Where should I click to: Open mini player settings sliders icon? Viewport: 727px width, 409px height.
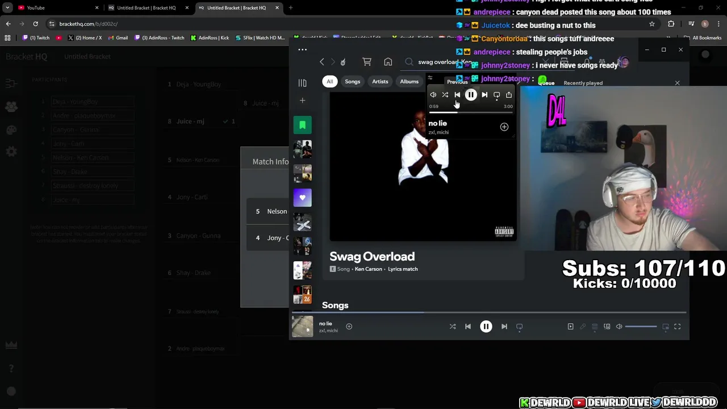[x=430, y=78]
